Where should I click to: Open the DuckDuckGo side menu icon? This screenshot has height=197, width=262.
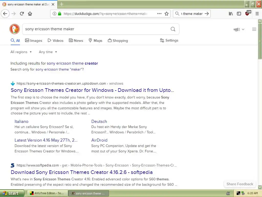[254, 29]
